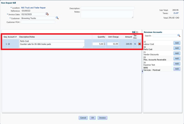Delete the Parts Cost line item
The height and width of the screenshot is (124, 184).
(140, 44)
